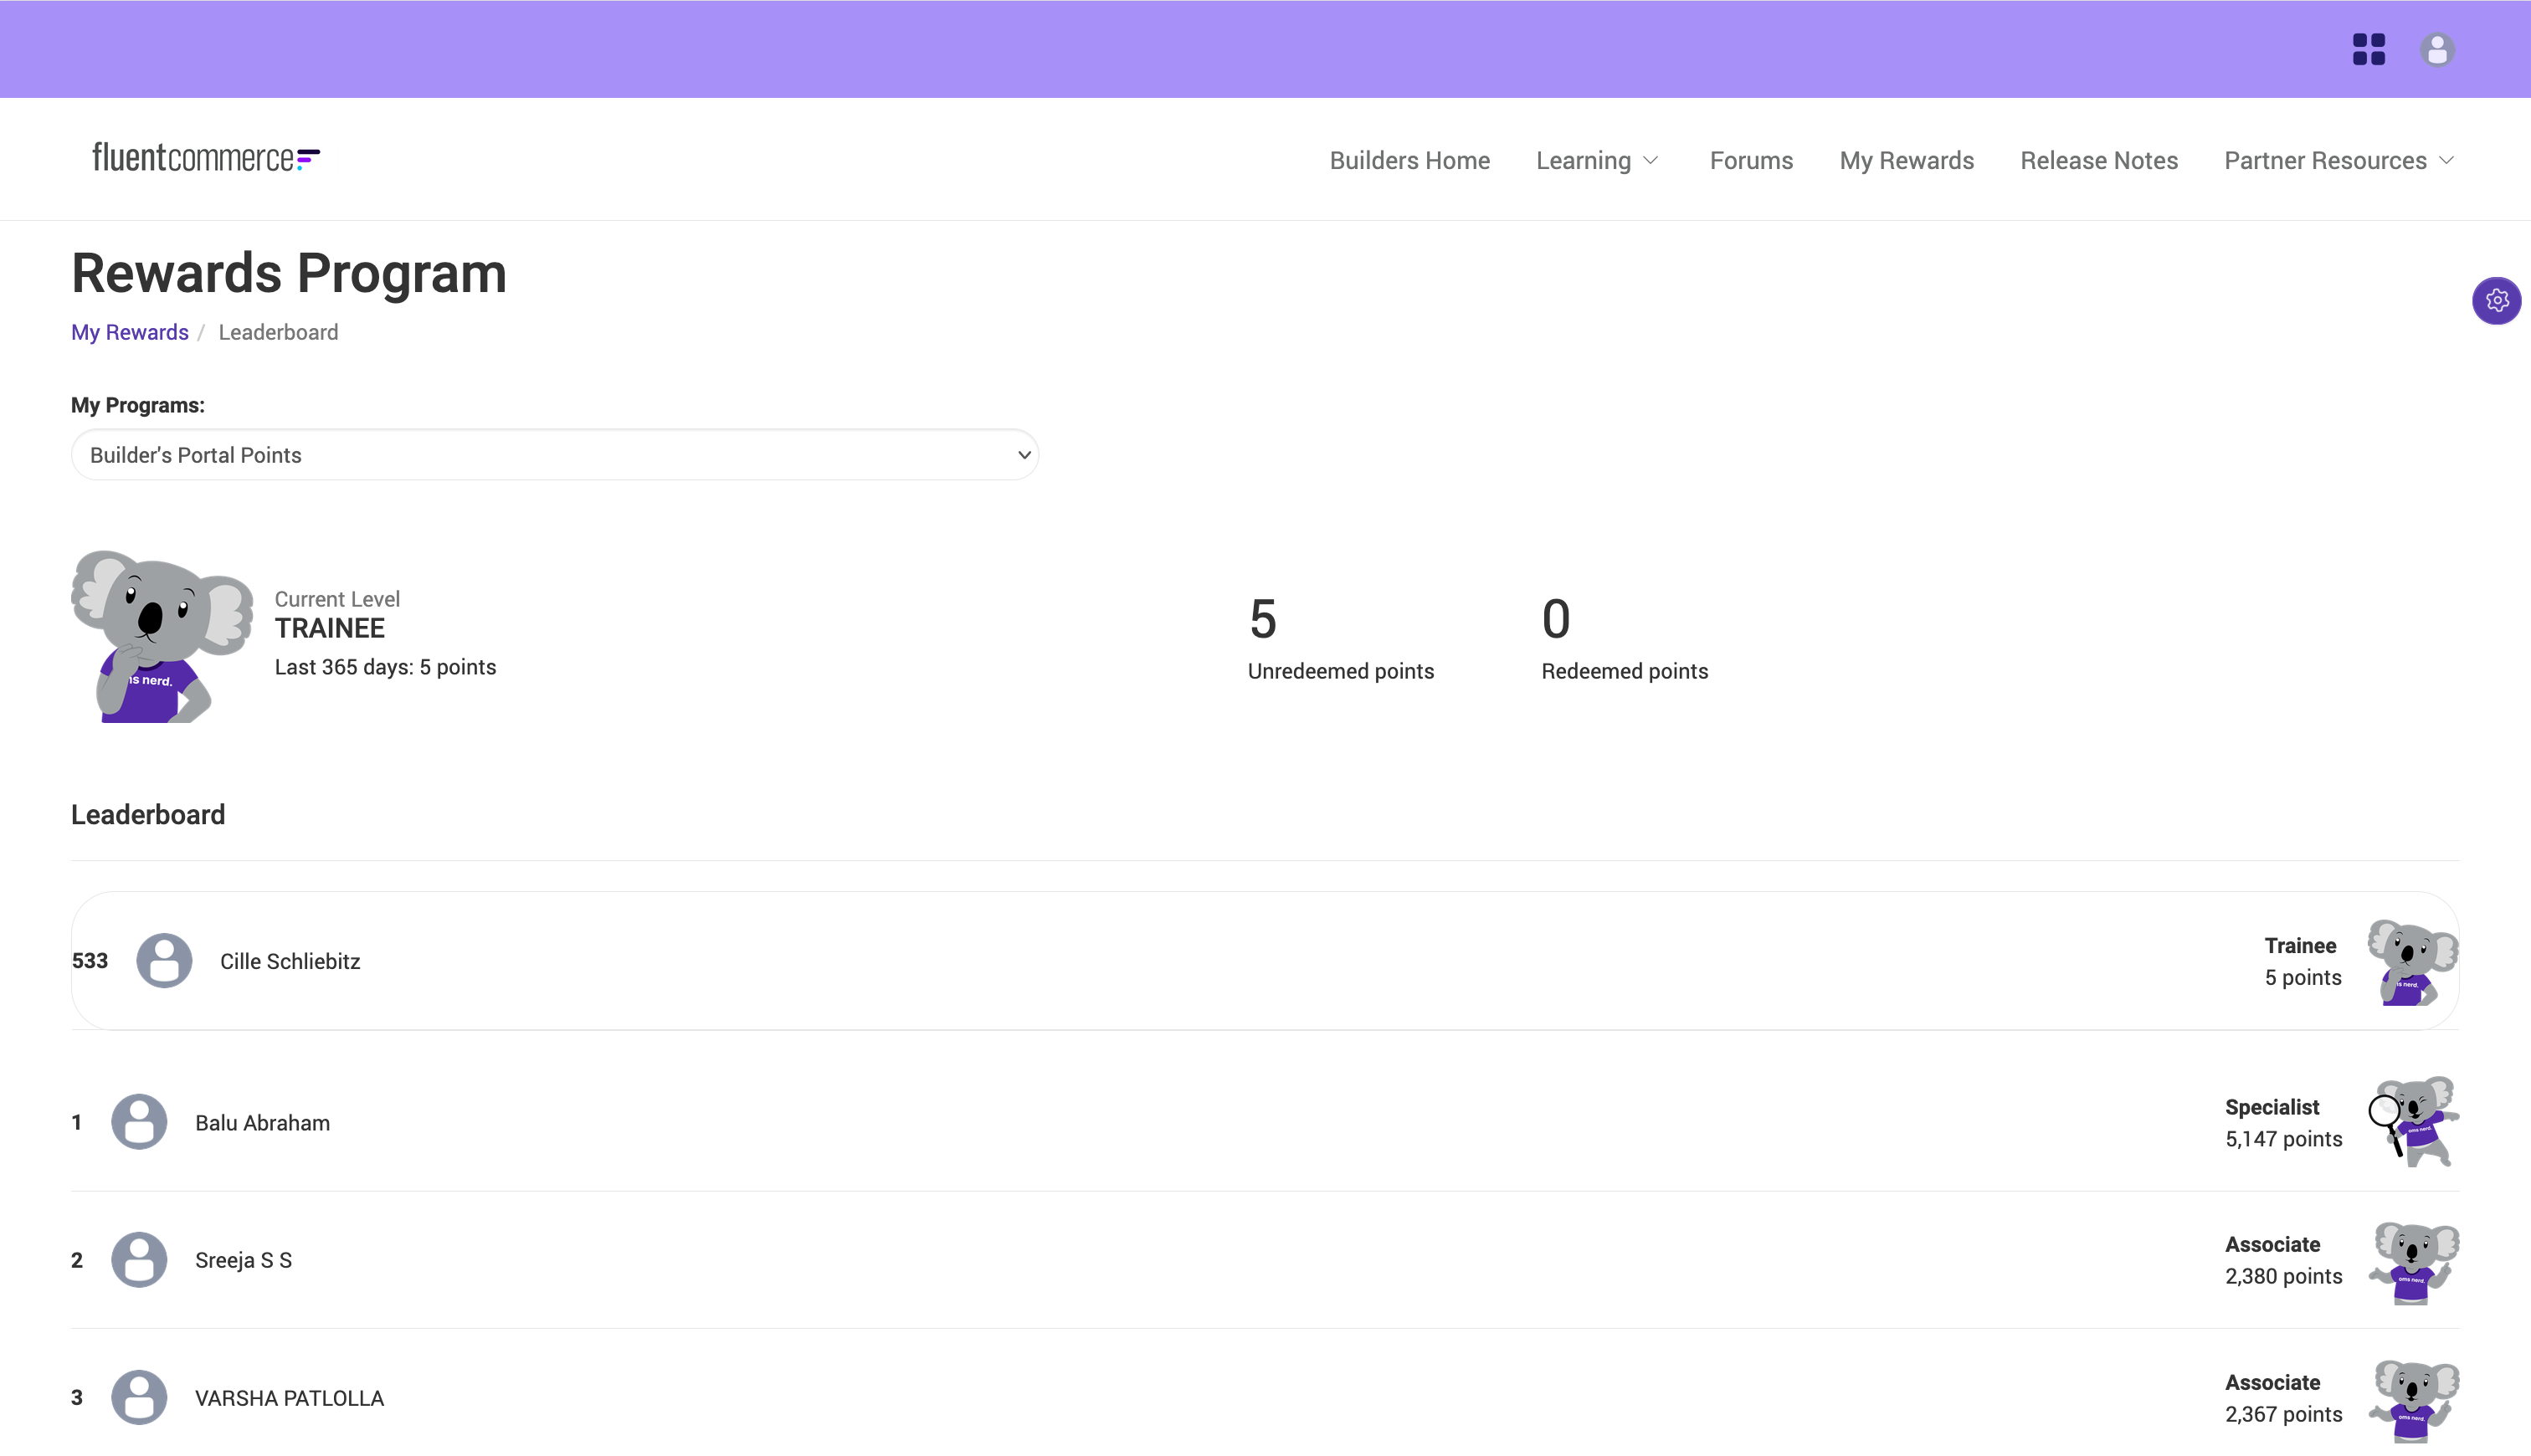2531x1456 pixels.
Task: Click Balu Abraham's avatar icon
Action: (139, 1121)
